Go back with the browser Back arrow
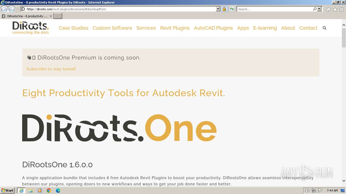This screenshot has height=194, width=346. [x=4, y=9]
